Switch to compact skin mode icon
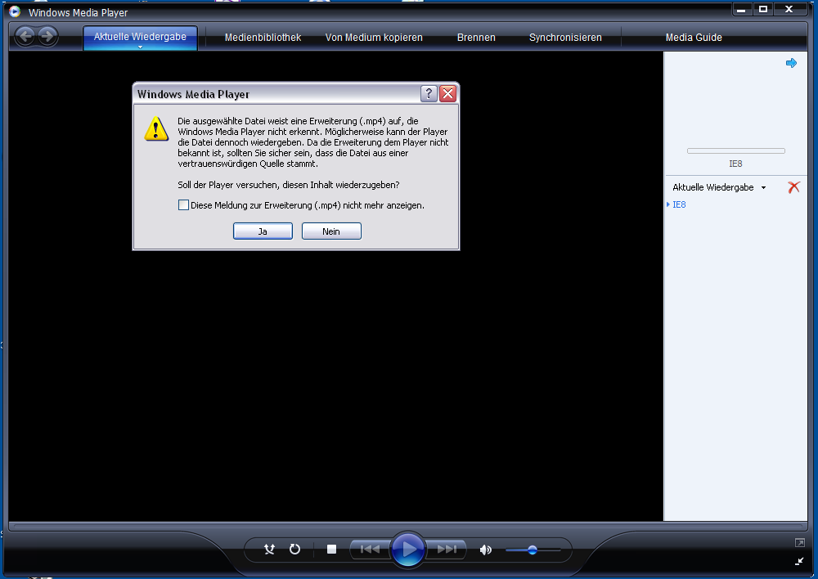Viewport: 818px width, 579px height. click(800, 561)
